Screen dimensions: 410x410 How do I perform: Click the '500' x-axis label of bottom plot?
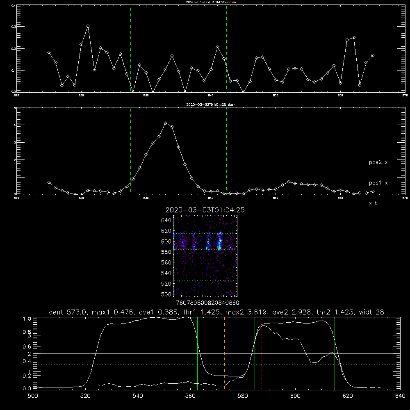(x=33, y=396)
